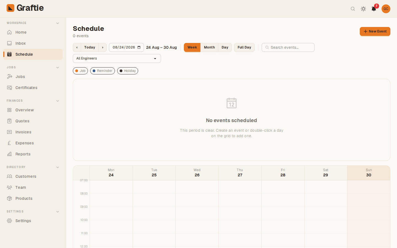
Task: Click the Search events input field
Action: (288, 47)
